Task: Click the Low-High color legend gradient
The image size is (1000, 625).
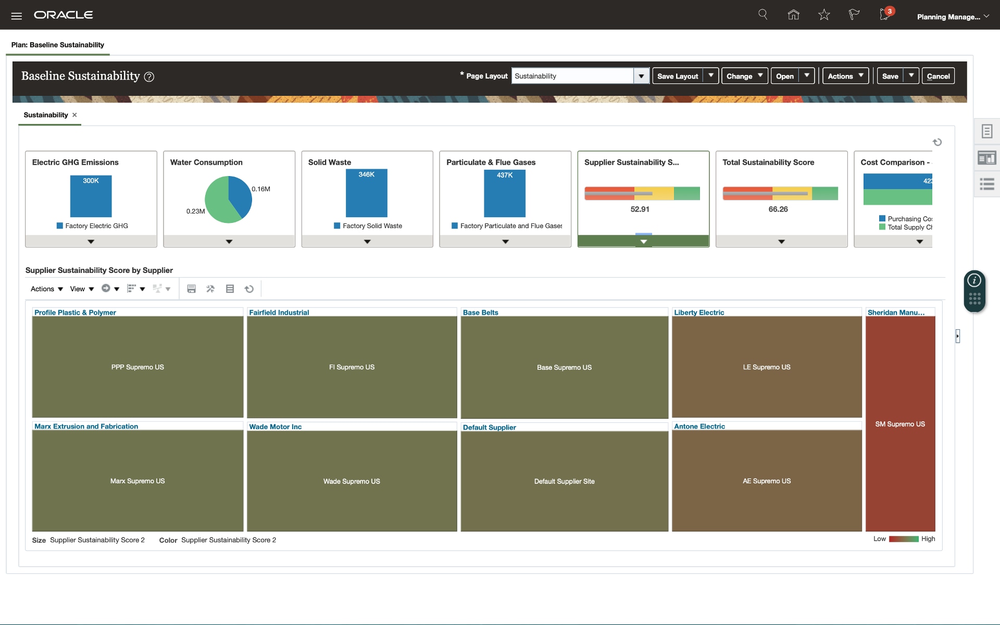Action: tap(904, 539)
